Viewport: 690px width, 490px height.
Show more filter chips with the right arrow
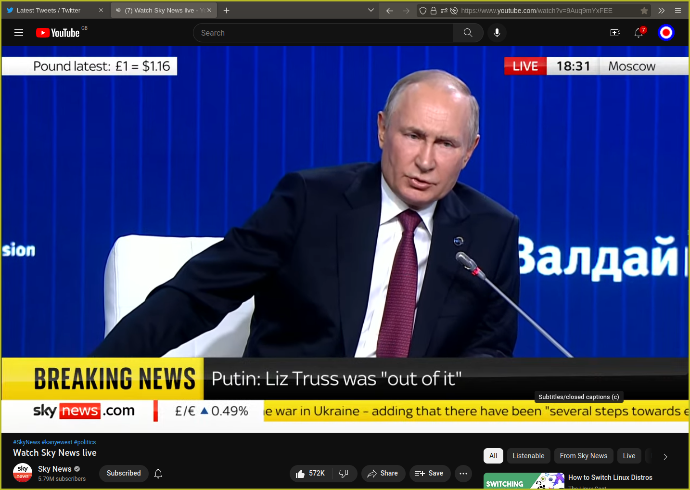(x=665, y=456)
